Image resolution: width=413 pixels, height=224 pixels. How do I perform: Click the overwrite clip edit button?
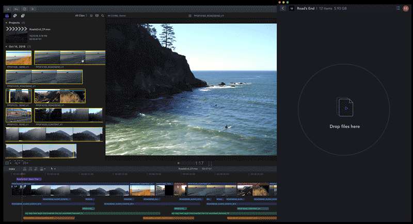[41, 168]
